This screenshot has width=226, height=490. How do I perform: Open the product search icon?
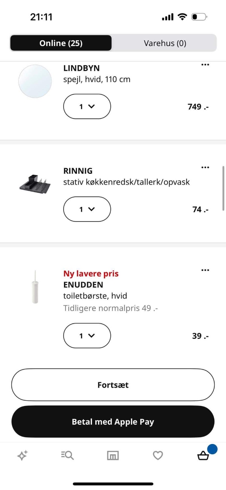coord(67,456)
